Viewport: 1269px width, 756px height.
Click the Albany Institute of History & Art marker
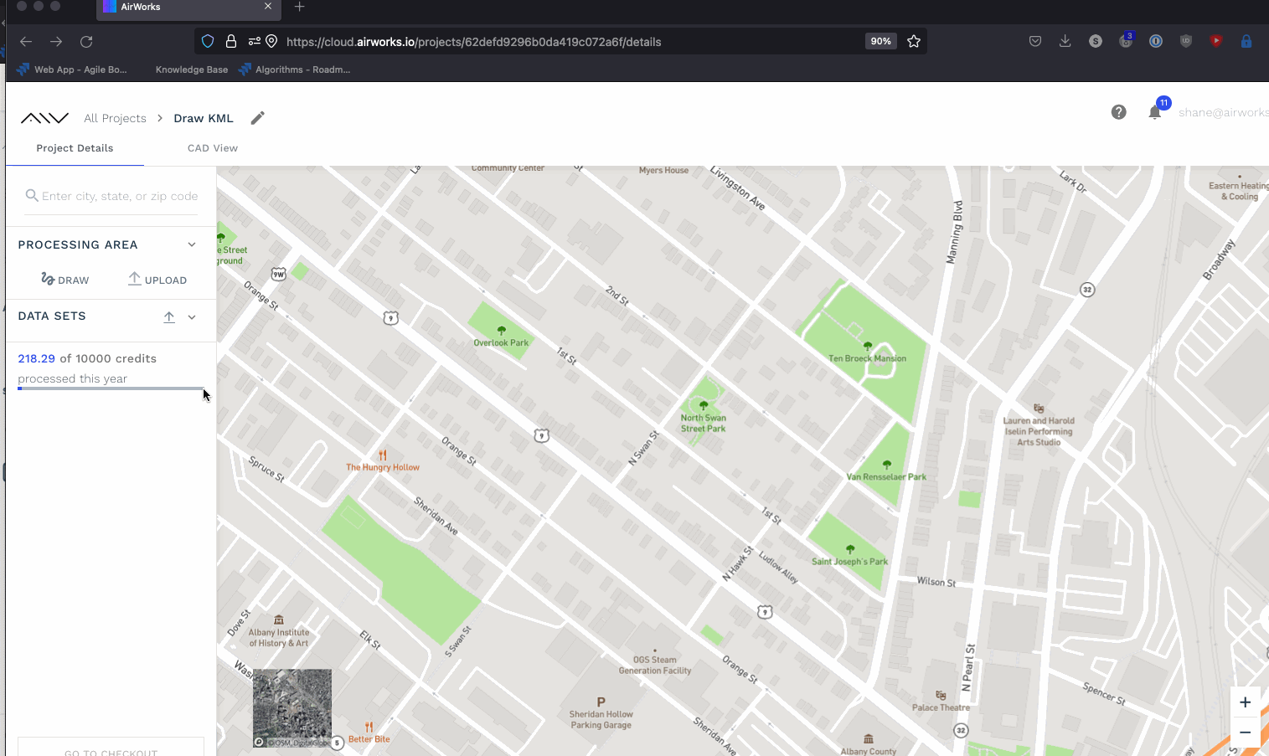279,620
